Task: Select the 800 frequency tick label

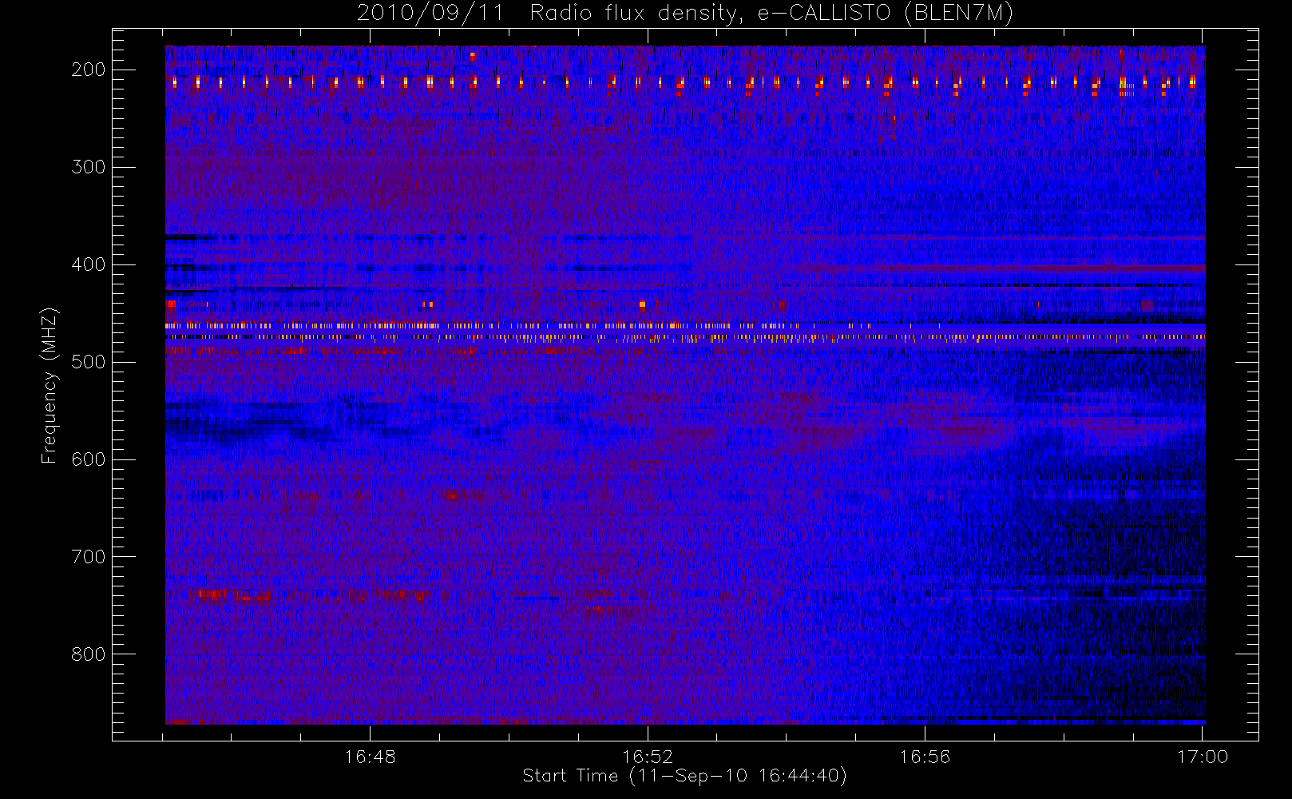Action: coord(89,654)
